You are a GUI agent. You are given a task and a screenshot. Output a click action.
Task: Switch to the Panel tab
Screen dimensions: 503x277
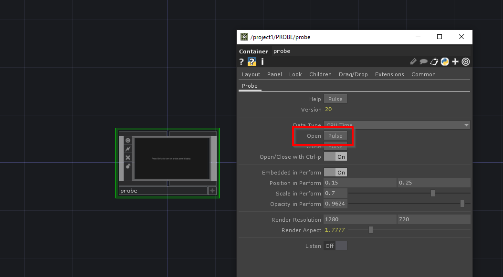click(274, 74)
